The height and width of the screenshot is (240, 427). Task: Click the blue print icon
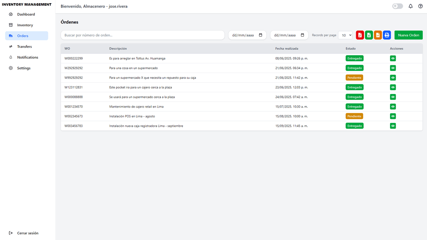click(387, 35)
